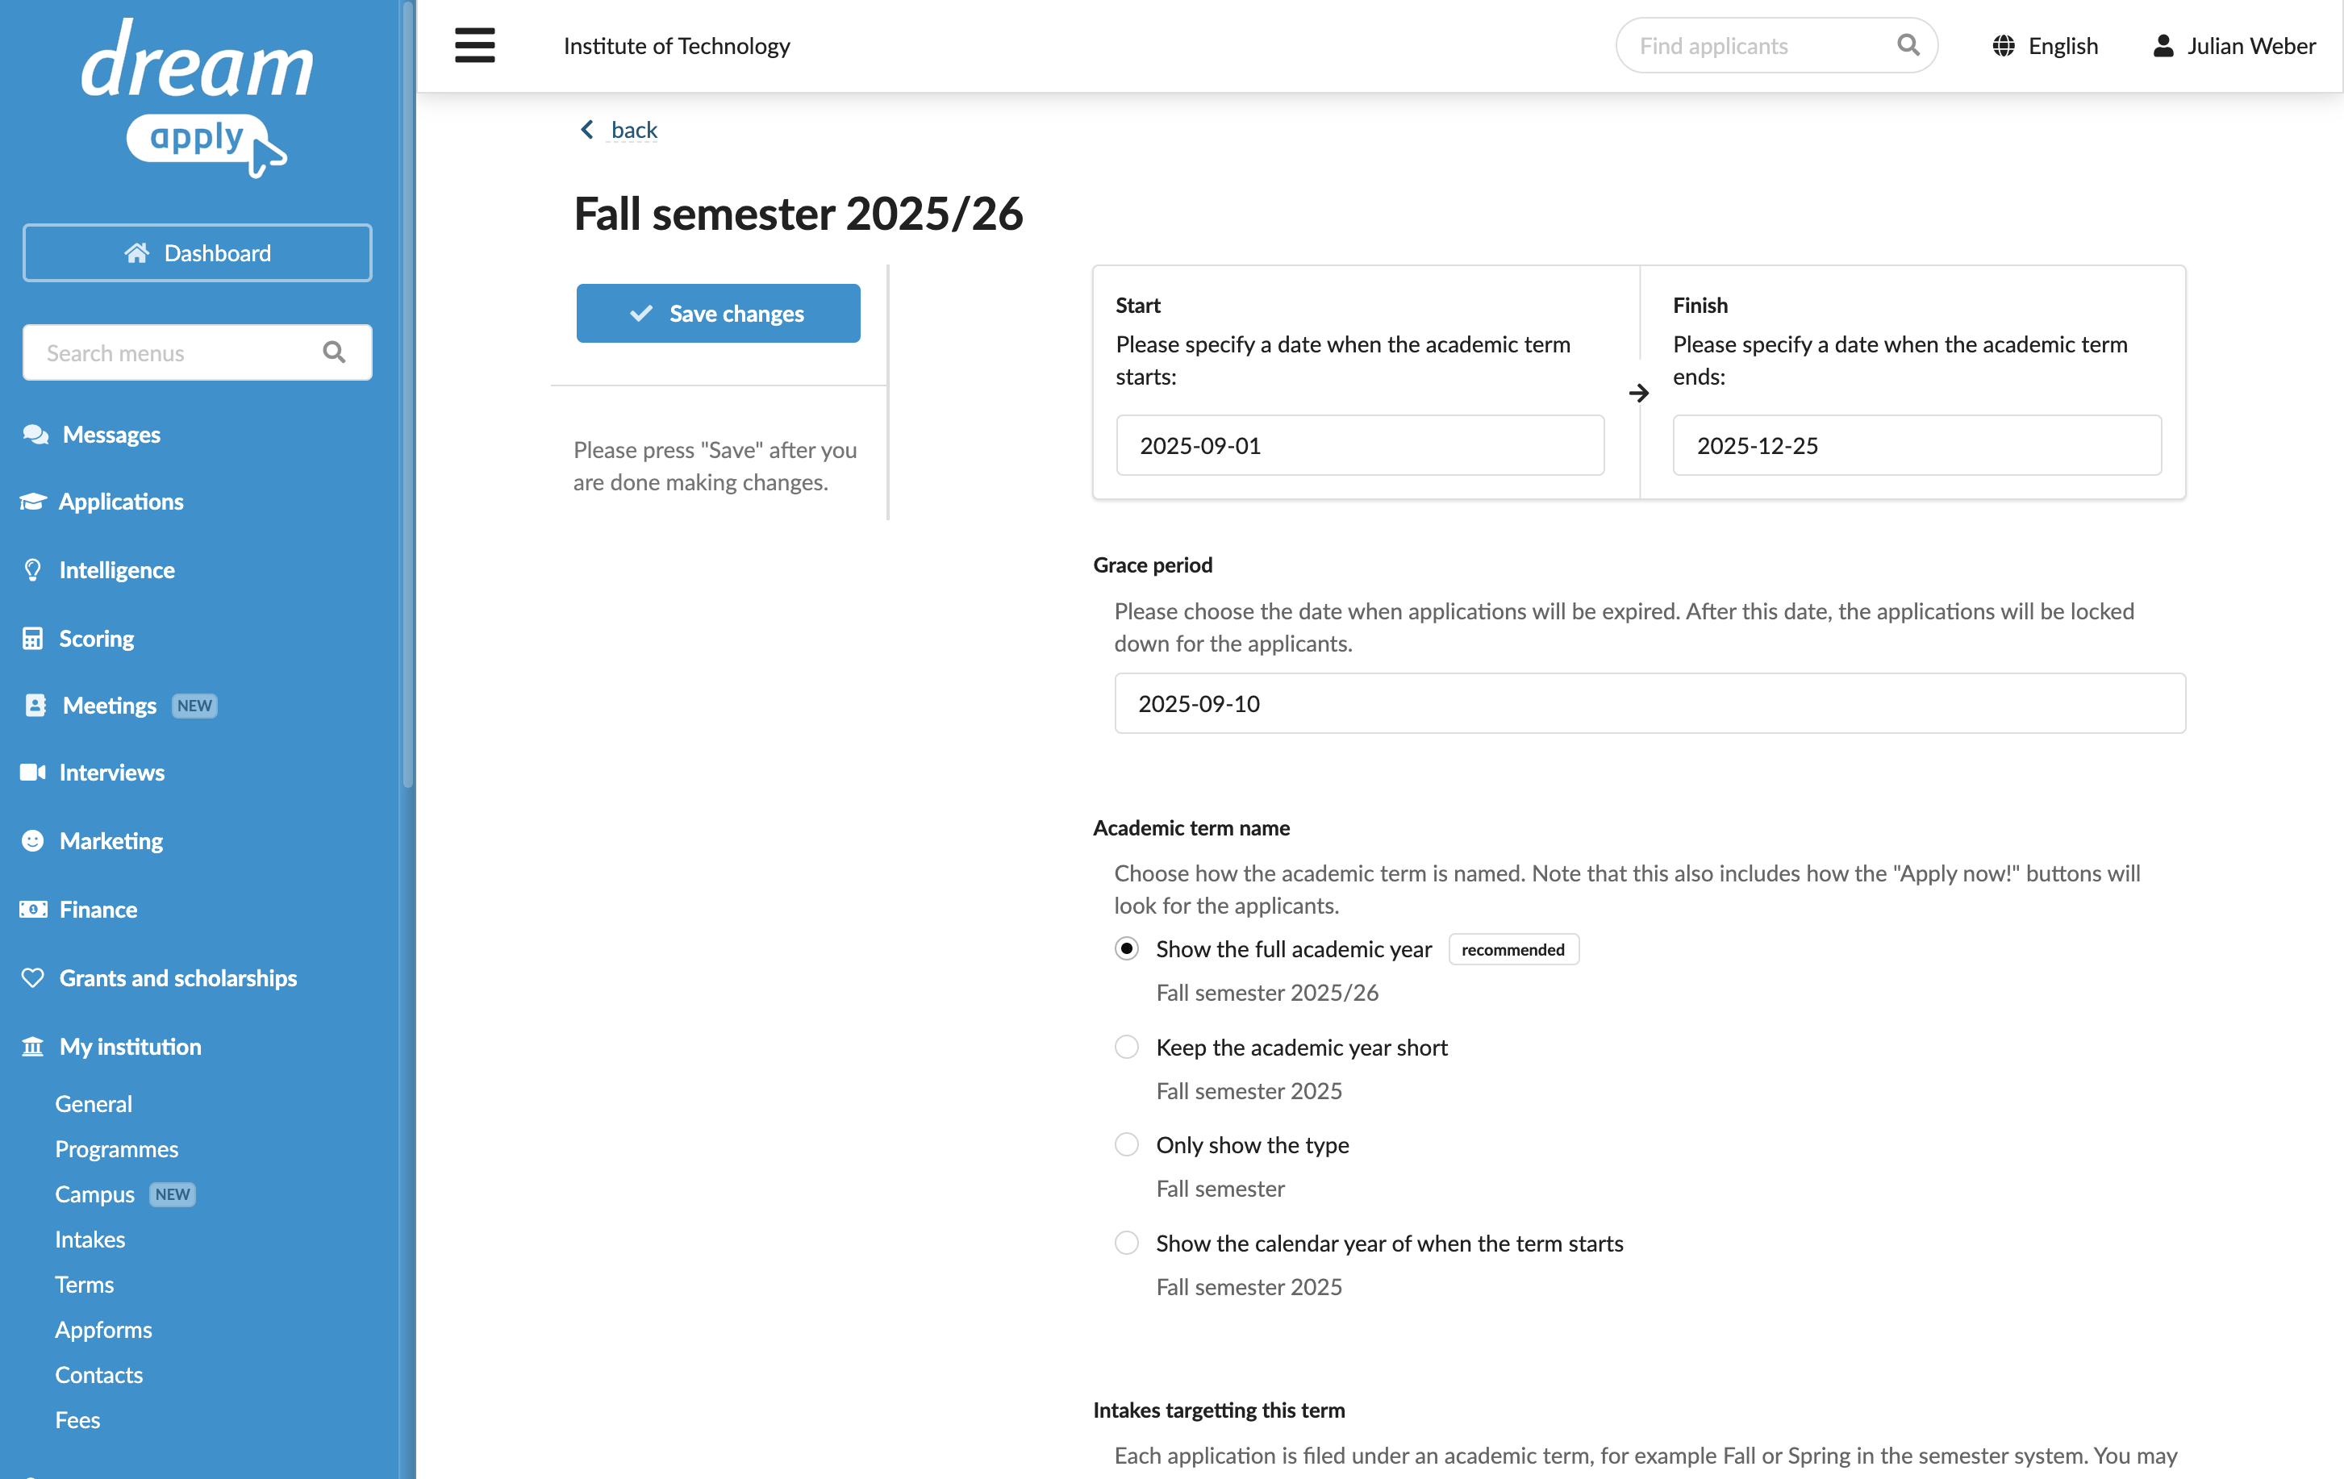Click the Finish date field 2025-12-25
This screenshot has height=1479, width=2344.
tap(1916, 444)
